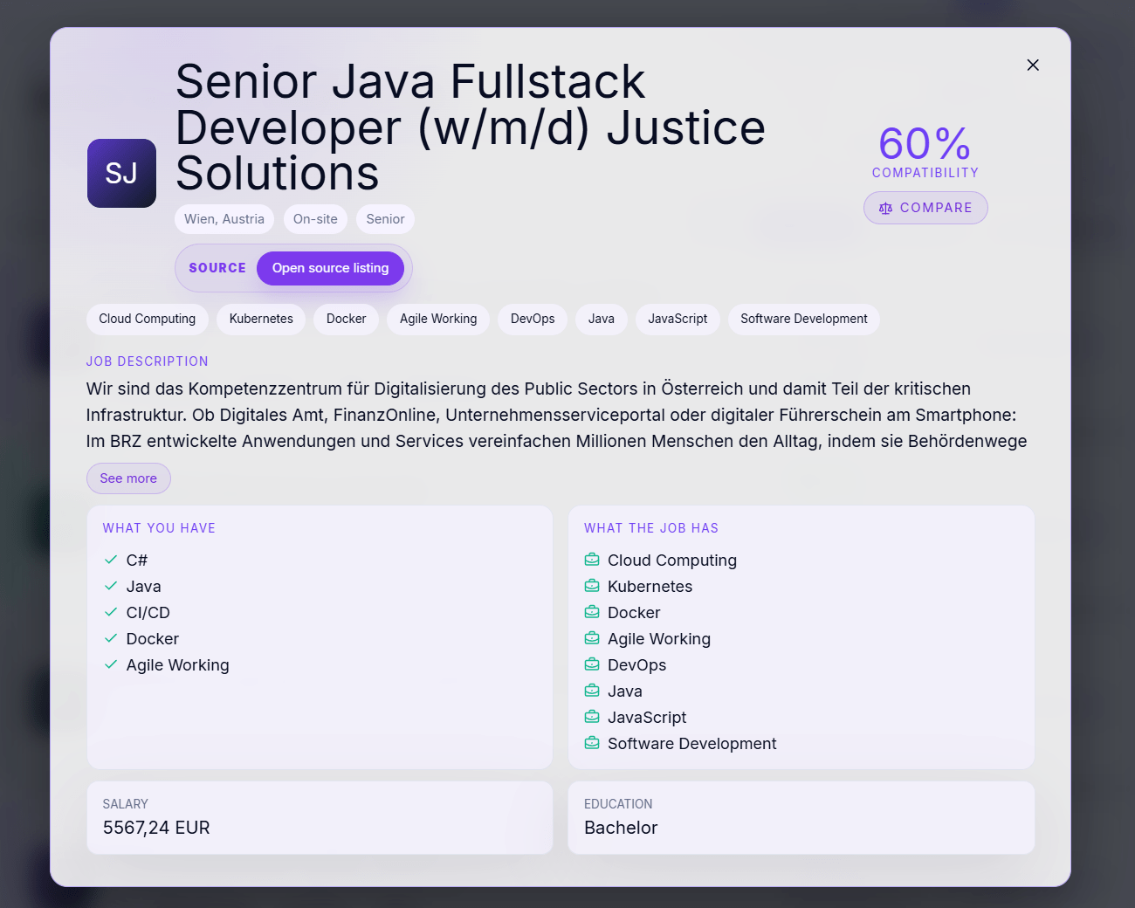1135x908 pixels.
Task: Expand job description with See more
Action: pyautogui.click(x=128, y=478)
